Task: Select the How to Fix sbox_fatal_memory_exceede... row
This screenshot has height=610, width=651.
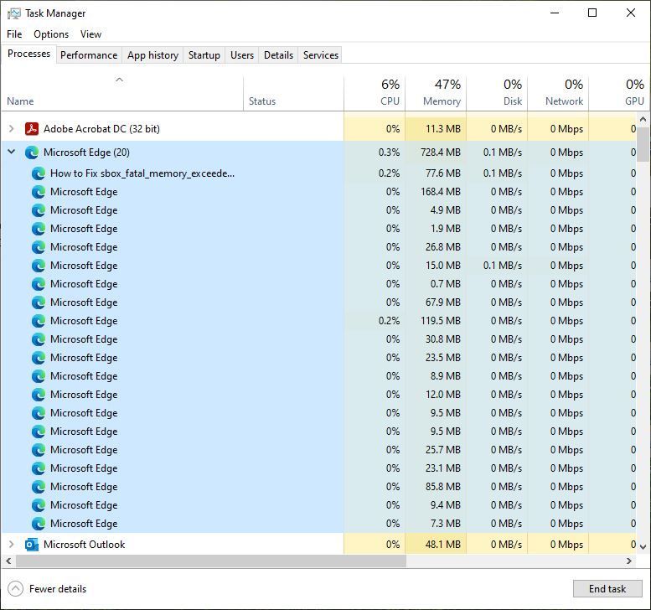Action: click(x=318, y=173)
